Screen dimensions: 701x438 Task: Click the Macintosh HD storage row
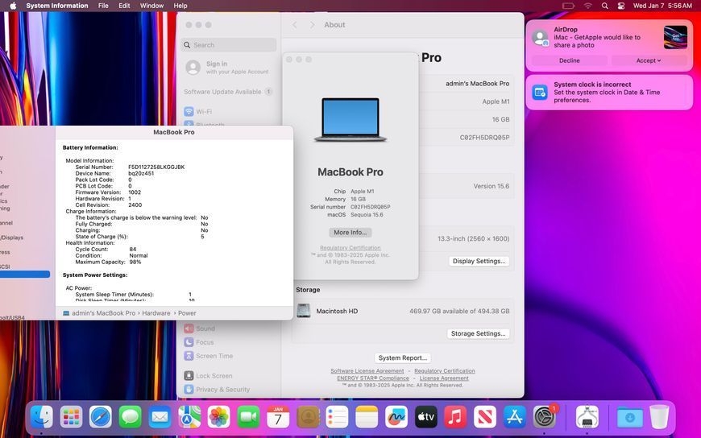pos(402,311)
